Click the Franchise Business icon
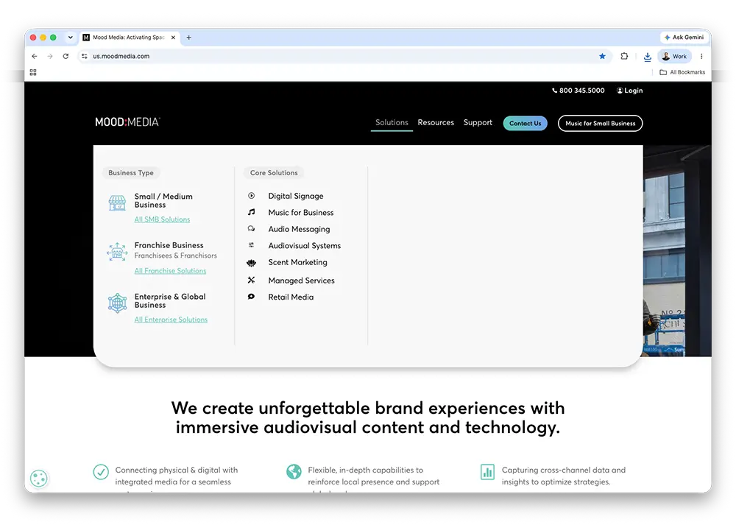 (x=117, y=252)
